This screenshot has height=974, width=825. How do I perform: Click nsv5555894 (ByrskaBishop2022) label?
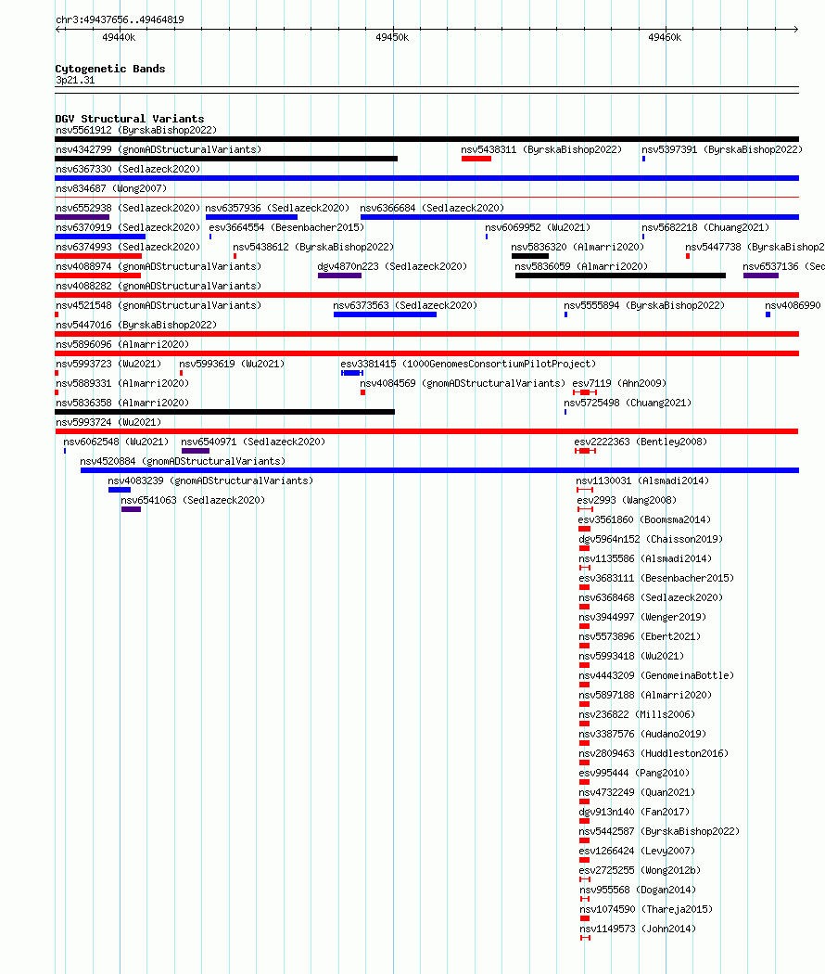coord(643,305)
